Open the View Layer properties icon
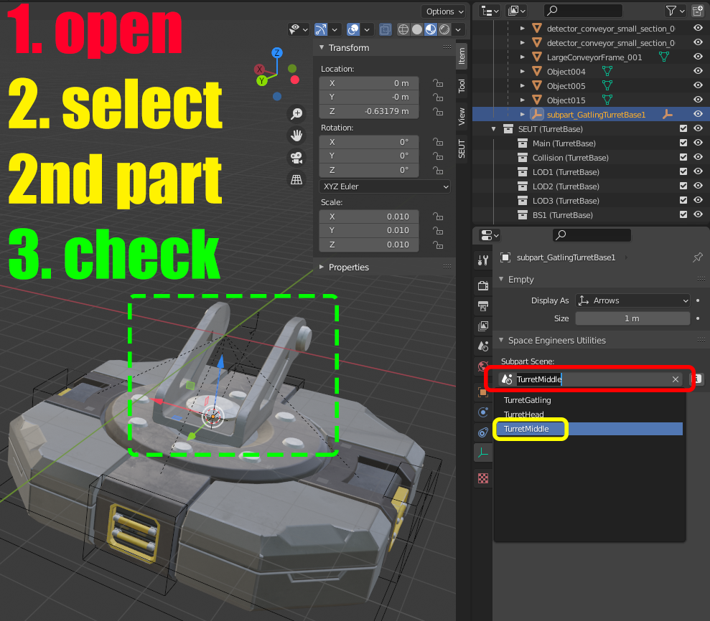710x621 pixels. click(483, 326)
